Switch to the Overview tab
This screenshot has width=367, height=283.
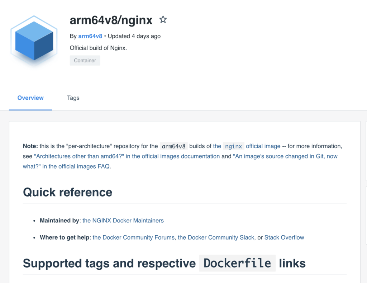coord(30,98)
